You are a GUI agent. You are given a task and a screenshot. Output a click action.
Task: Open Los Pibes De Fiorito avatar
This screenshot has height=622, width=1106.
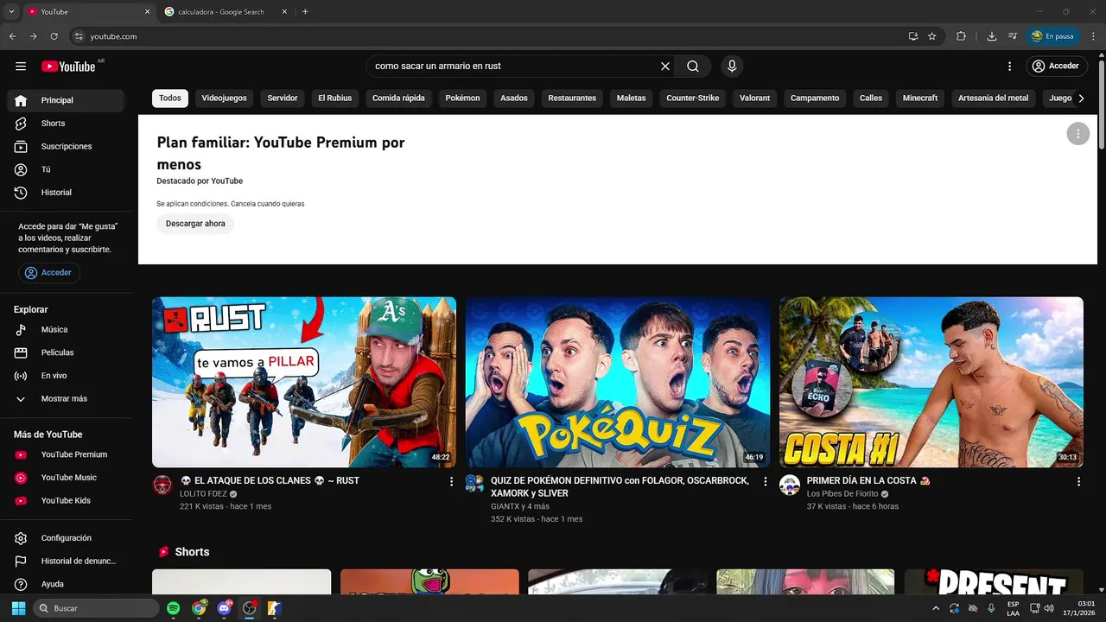[790, 485]
